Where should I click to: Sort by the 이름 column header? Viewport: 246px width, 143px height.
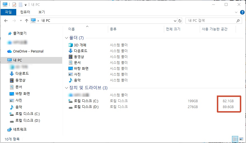click(71, 29)
